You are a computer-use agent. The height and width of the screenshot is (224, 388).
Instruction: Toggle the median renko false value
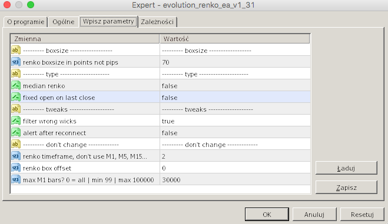[x=235, y=86]
